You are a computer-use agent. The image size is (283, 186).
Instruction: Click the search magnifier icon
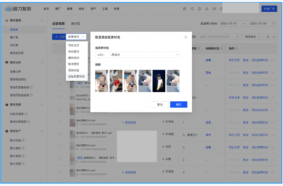[237, 37]
